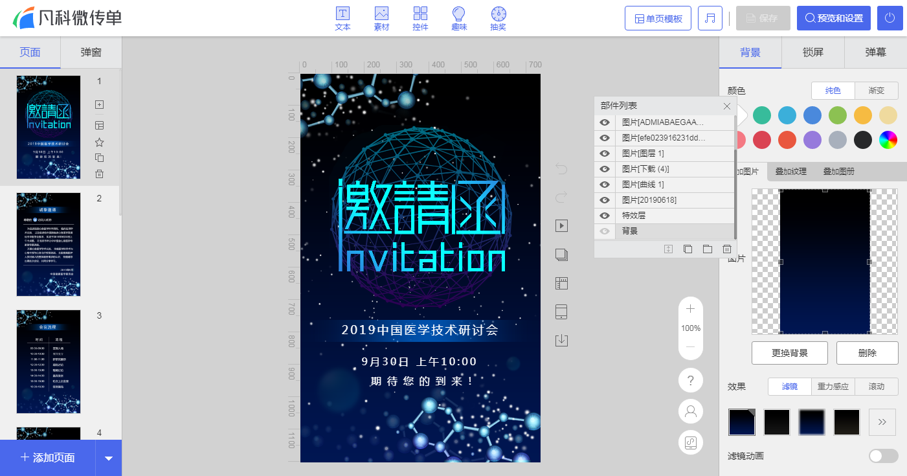Click the grayed undo arrow
The image size is (907, 476).
click(x=561, y=169)
